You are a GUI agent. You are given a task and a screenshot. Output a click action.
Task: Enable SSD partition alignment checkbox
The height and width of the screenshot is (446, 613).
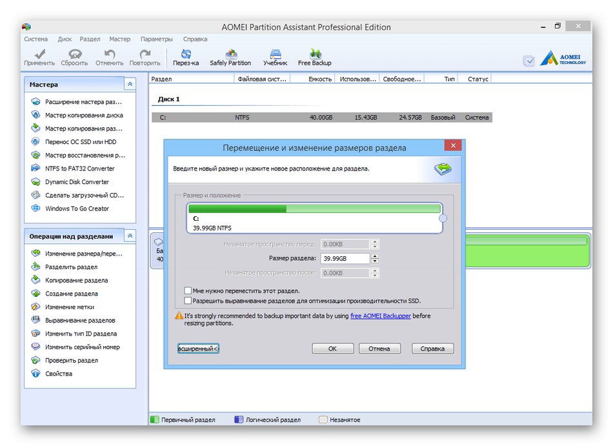point(188,301)
